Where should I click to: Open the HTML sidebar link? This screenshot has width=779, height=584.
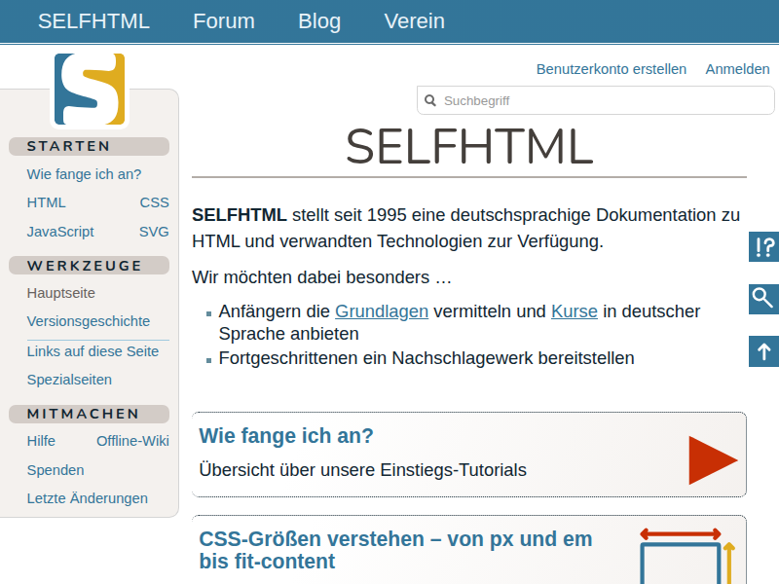(x=46, y=202)
